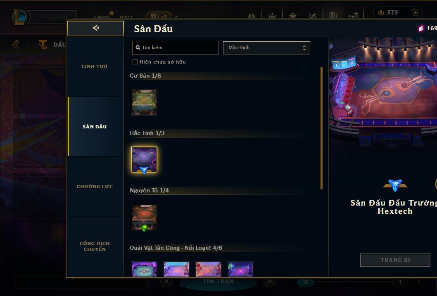Switch to the Chưởng Lực tab

[x=95, y=187]
